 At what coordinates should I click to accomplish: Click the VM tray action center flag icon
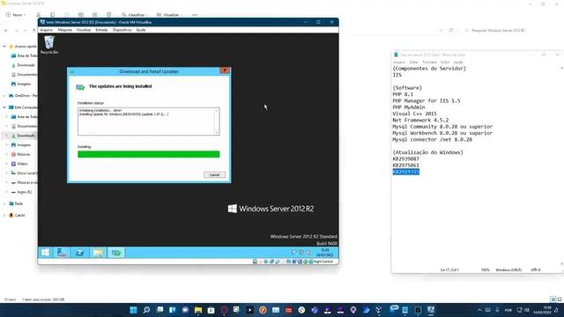[x=293, y=253]
